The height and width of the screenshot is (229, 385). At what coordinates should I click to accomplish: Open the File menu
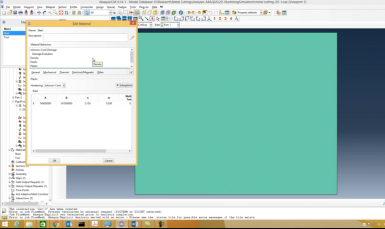tap(8, 7)
